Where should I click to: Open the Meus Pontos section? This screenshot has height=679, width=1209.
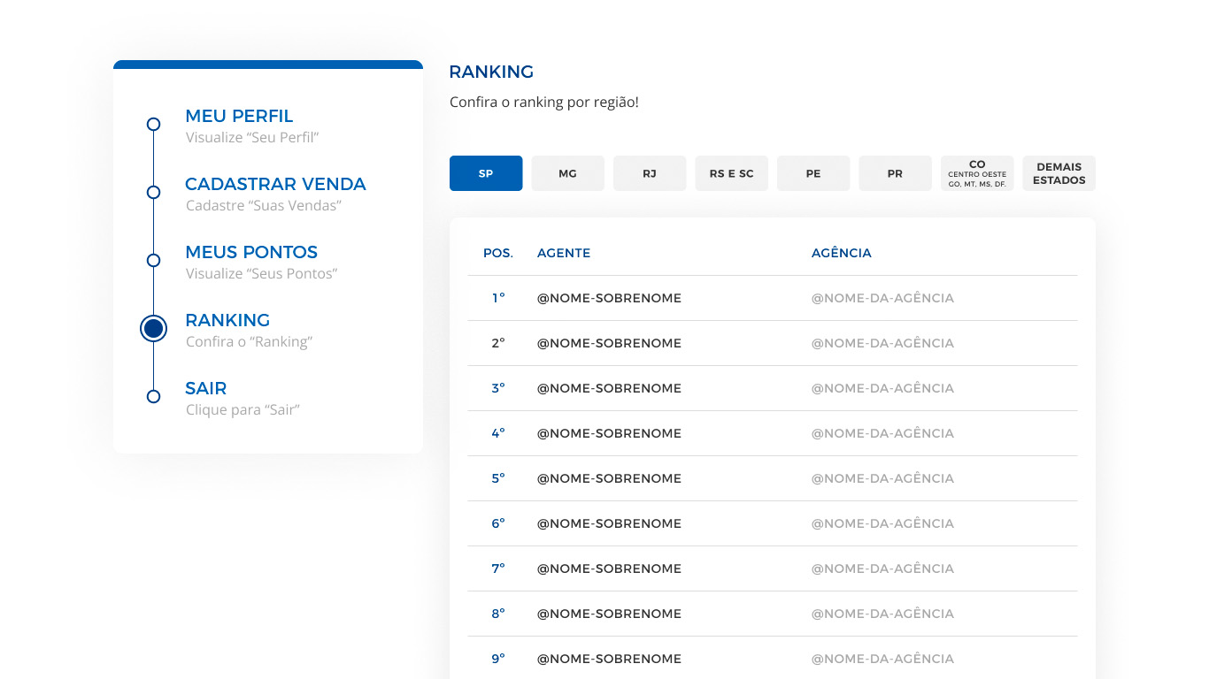click(x=251, y=253)
